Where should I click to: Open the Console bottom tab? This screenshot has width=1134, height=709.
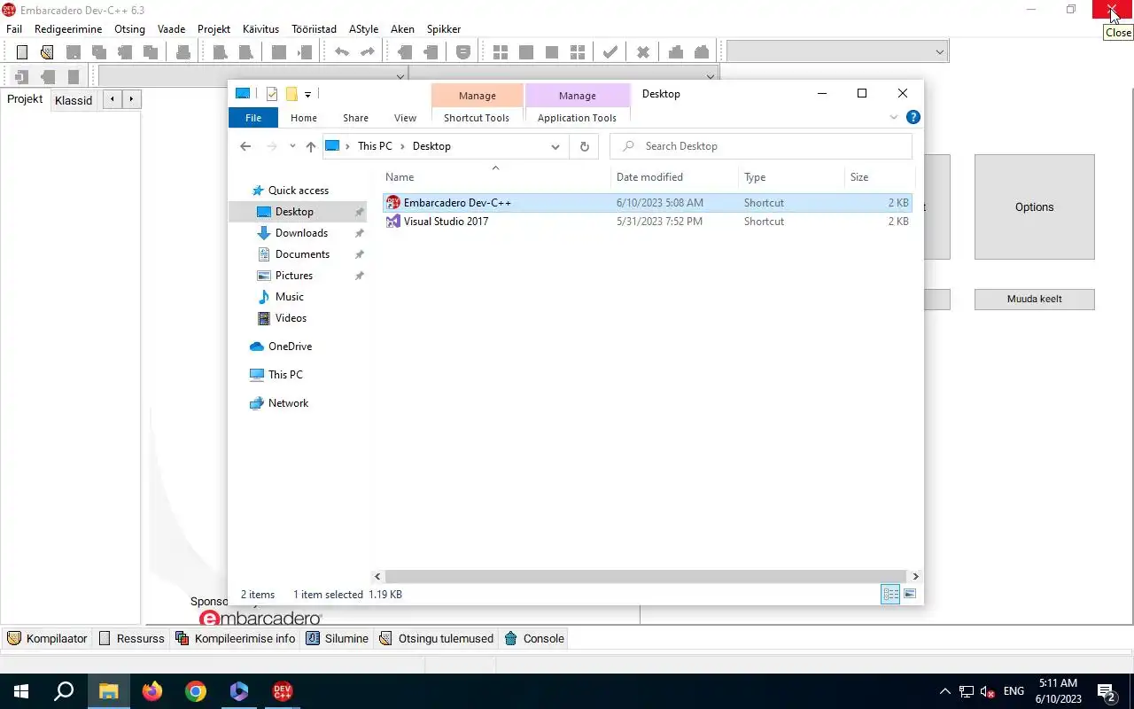[534, 638]
